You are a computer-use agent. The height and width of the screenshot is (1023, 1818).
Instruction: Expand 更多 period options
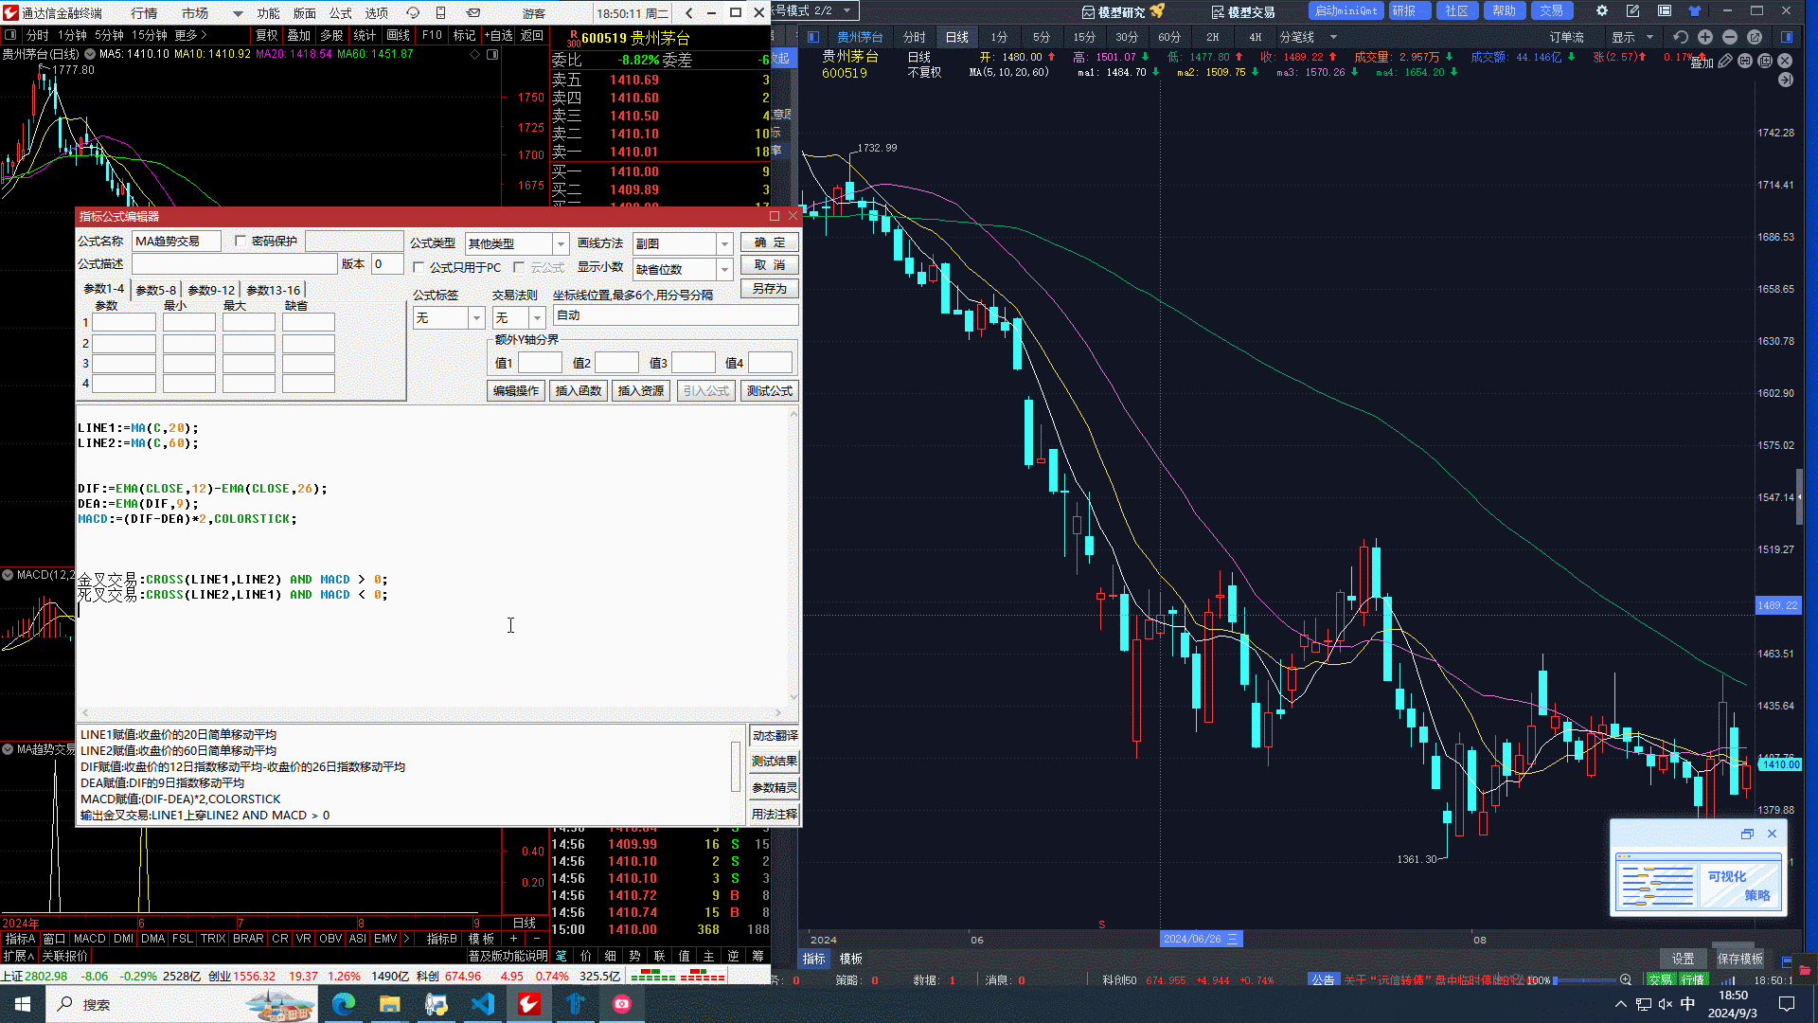click(190, 35)
